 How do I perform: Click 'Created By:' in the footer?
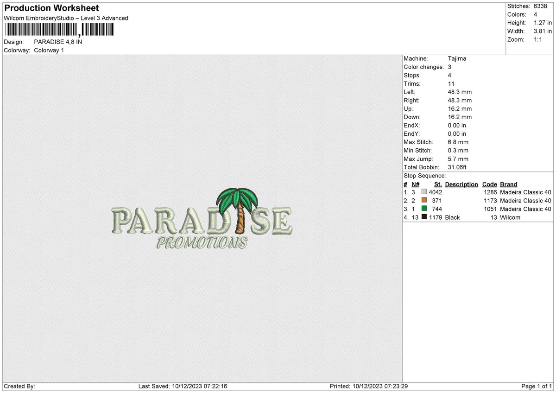pyautogui.click(x=19, y=387)
